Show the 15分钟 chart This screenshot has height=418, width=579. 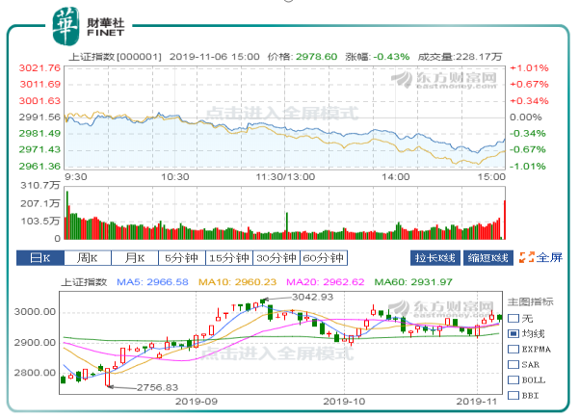[229, 258]
